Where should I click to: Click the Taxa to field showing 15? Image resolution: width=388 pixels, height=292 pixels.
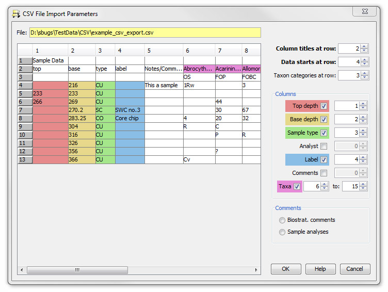351,186
